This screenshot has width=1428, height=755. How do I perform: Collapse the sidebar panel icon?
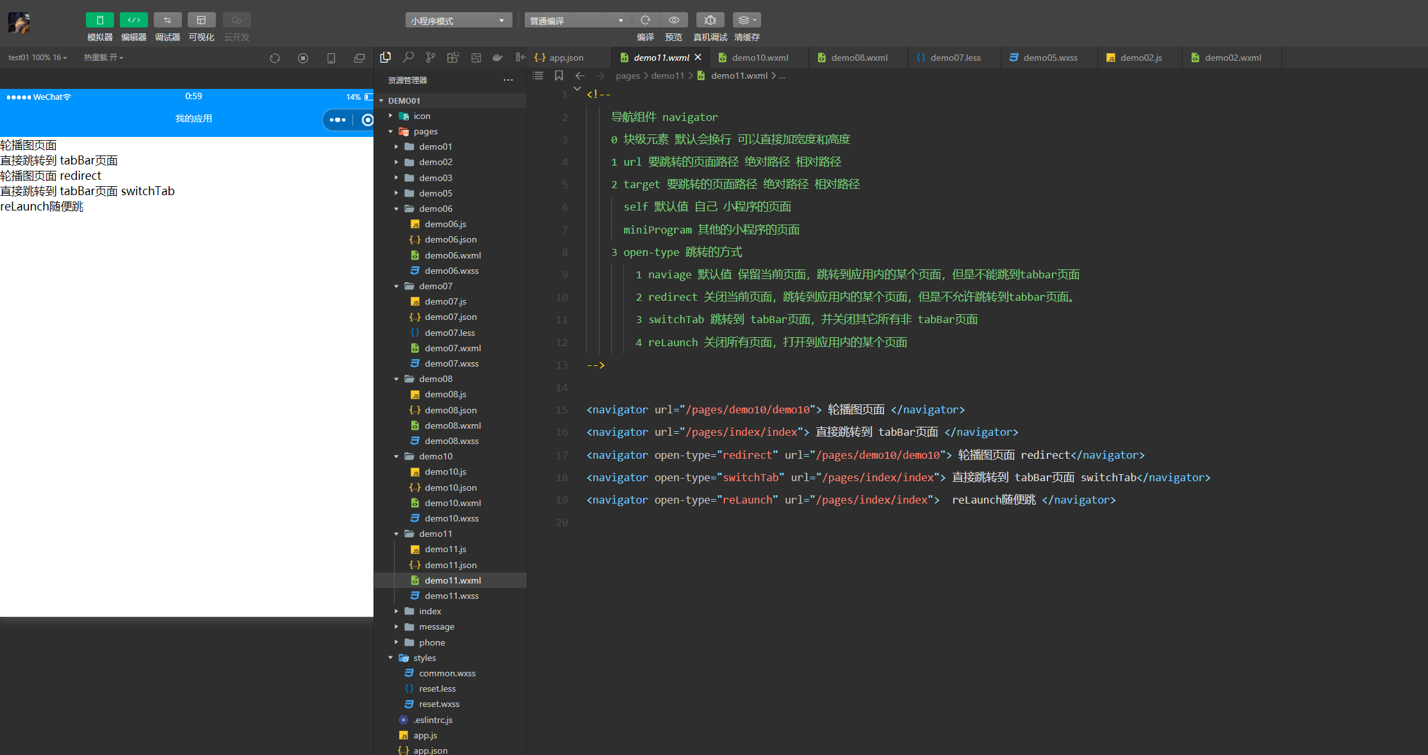point(520,58)
